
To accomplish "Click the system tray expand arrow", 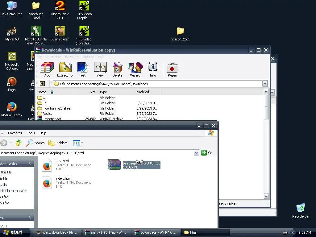I will coord(293,233).
